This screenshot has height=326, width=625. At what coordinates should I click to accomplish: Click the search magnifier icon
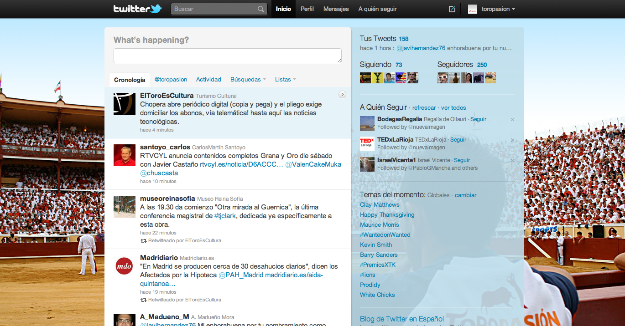point(260,9)
